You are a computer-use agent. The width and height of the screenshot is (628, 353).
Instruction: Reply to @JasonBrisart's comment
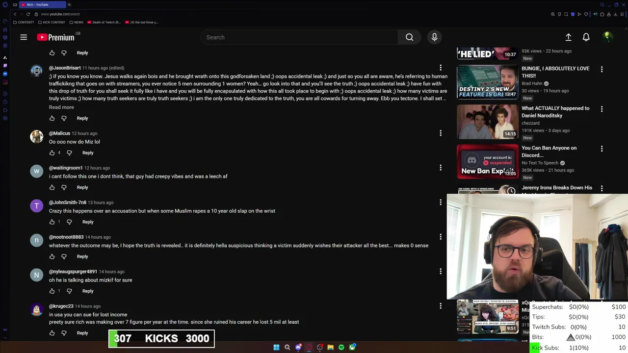tap(82, 118)
